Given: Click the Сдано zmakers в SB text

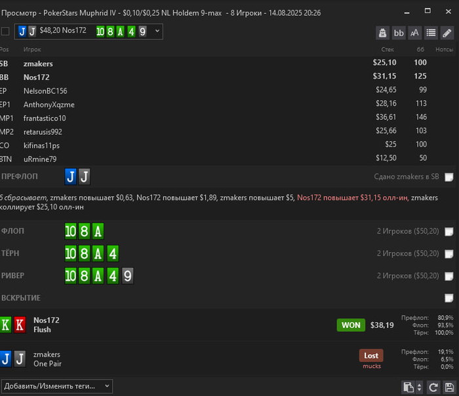Looking at the screenshot, I should 407,177.
